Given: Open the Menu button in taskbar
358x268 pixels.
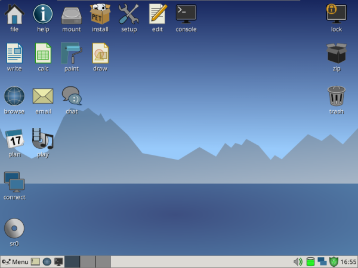Looking at the screenshot, I should pyautogui.click(x=15, y=261).
